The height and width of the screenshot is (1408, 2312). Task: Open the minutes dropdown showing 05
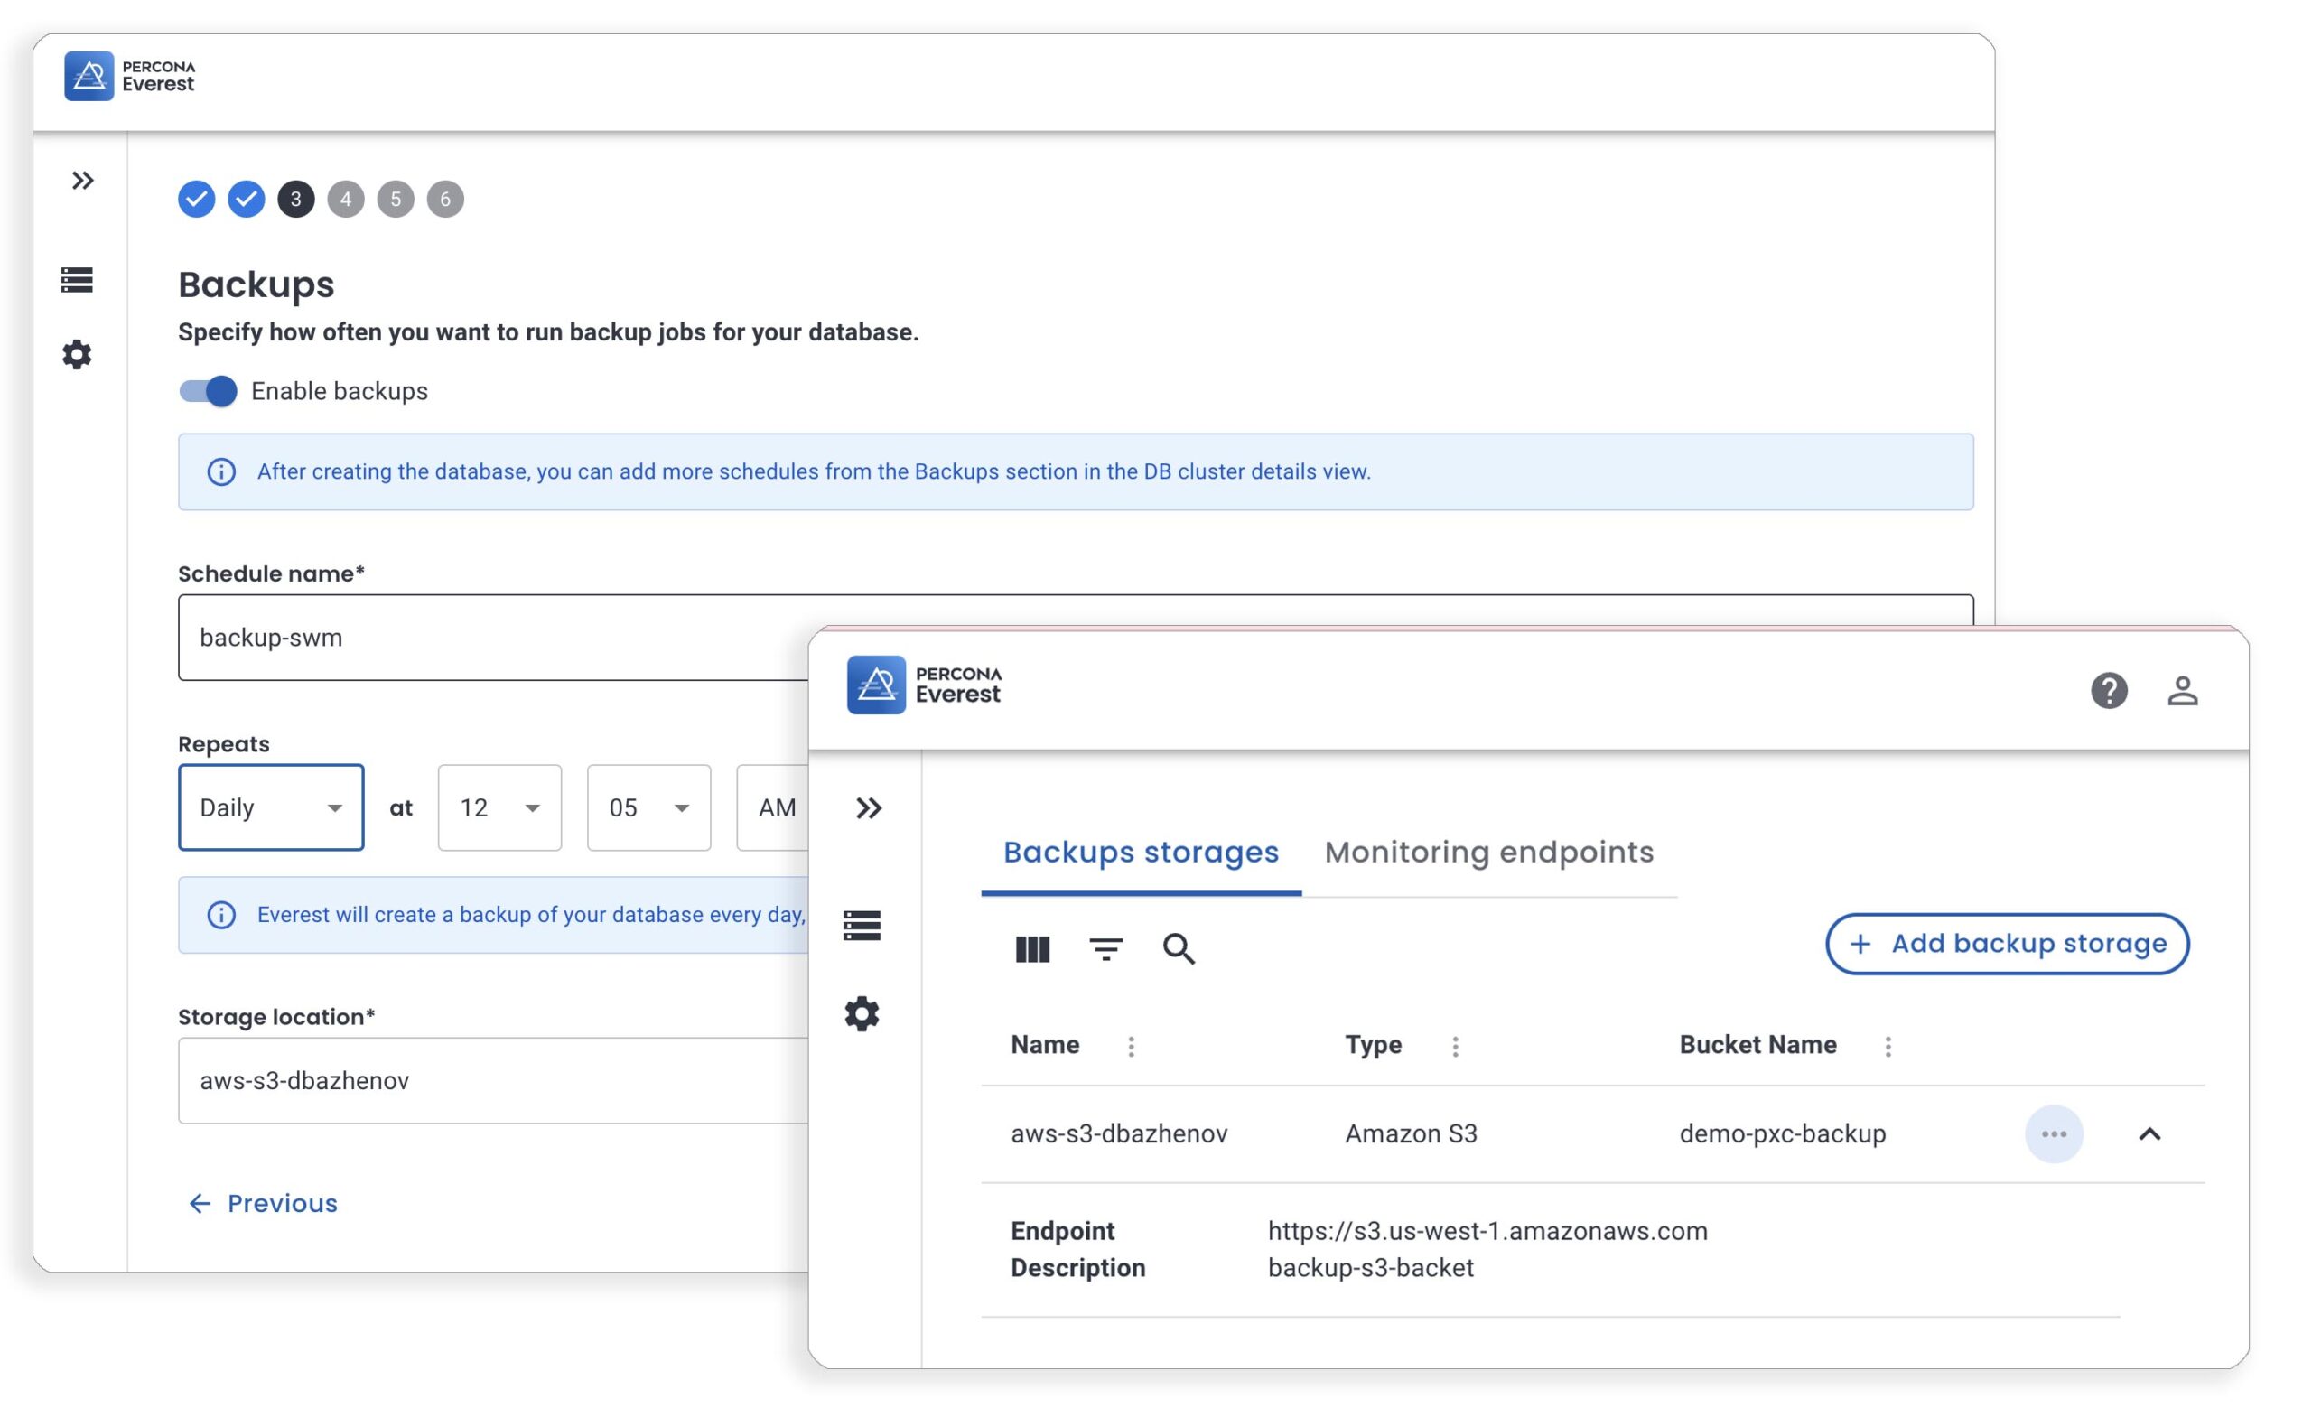[x=648, y=807]
